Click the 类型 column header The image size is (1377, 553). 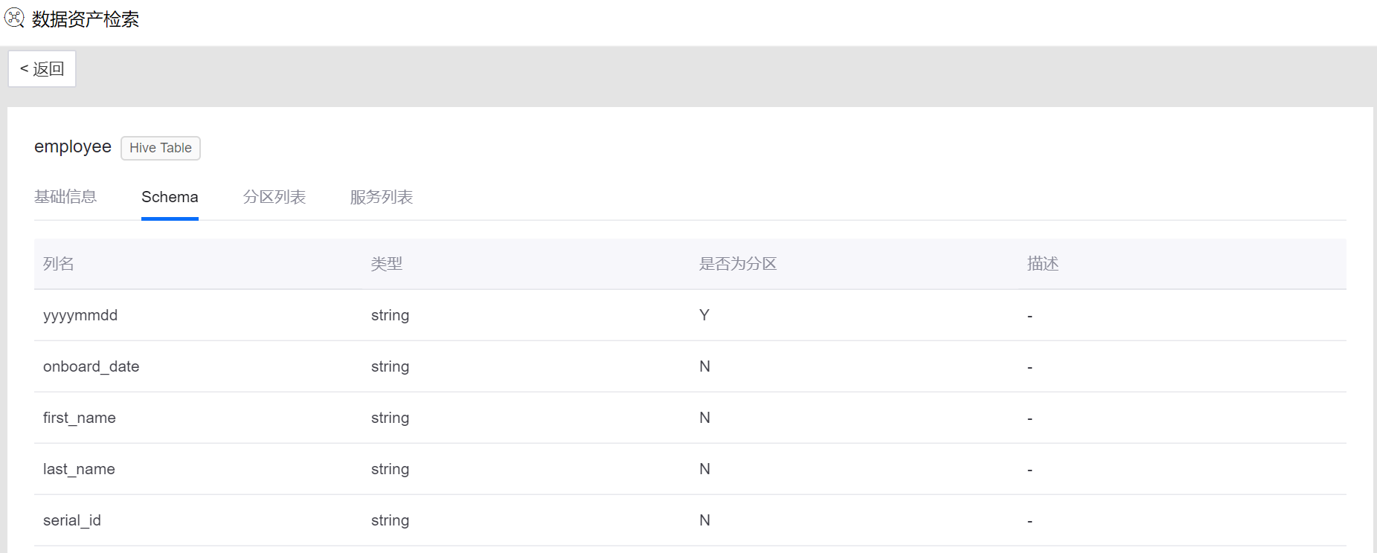pyautogui.click(x=387, y=264)
